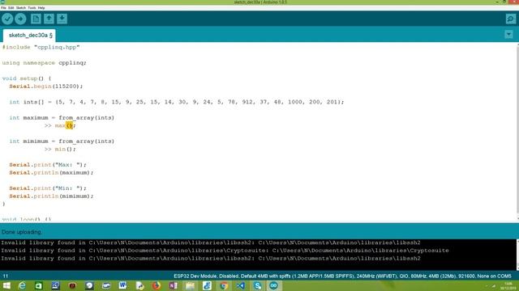
Task: Click the Cryptosuite invalid library console line
Action: 225,251
